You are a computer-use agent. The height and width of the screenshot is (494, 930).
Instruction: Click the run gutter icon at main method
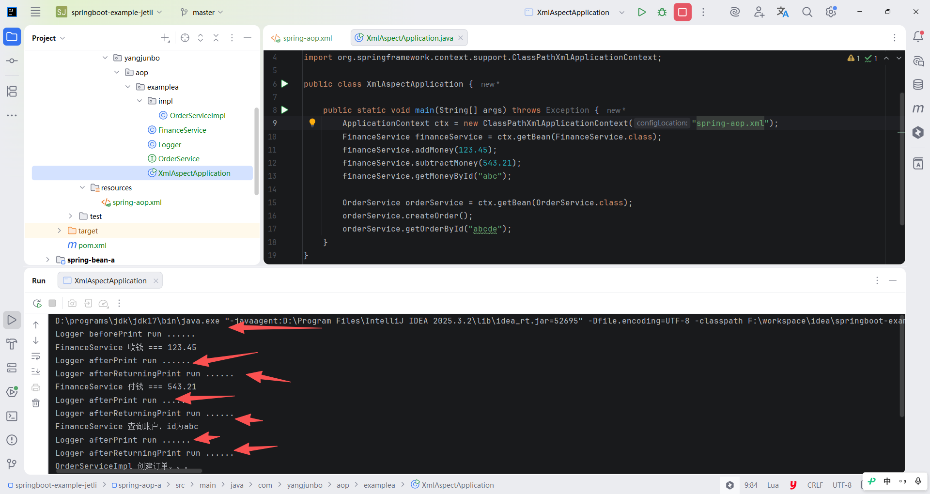pyautogui.click(x=285, y=110)
